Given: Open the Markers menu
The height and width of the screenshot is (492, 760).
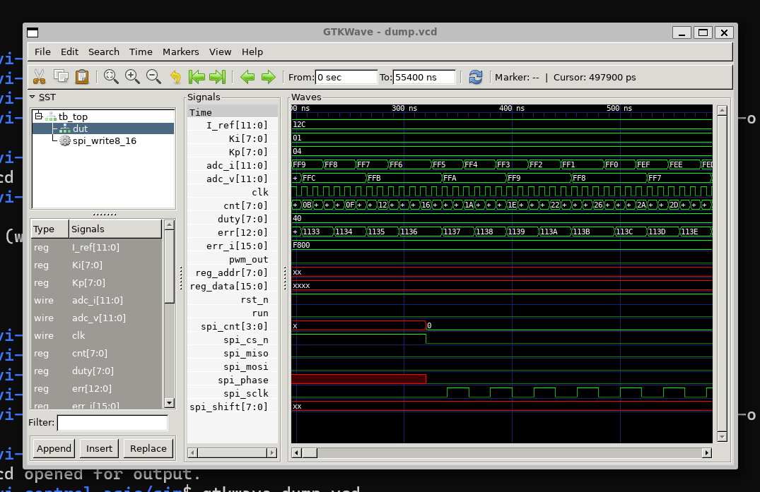Looking at the screenshot, I should [x=180, y=52].
